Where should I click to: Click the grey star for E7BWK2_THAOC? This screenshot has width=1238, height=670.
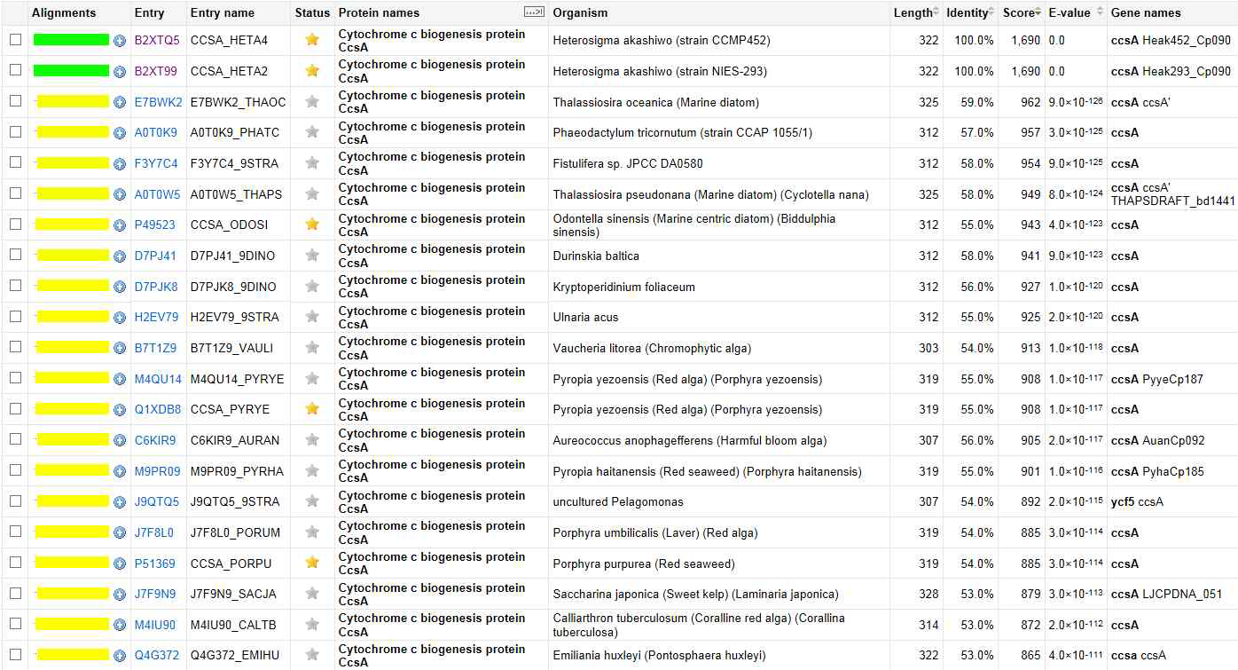click(311, 102)
